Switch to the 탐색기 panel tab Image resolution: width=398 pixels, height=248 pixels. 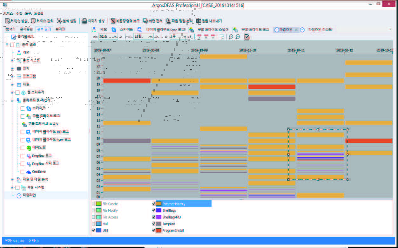click(x=10, y=29)
